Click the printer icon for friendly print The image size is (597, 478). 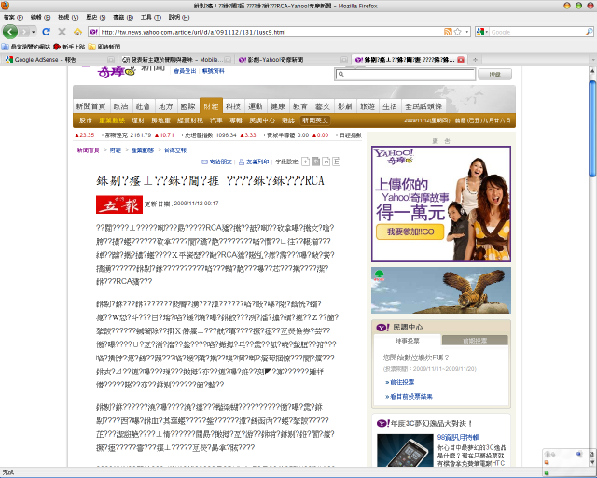pyautogui.click(x=241, y=162)
